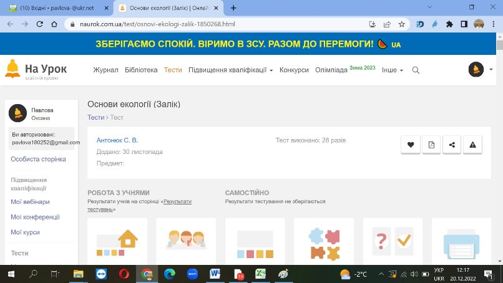Open Особиста сторінка in sidebar
503x283 pixels.
click(38, 159)
